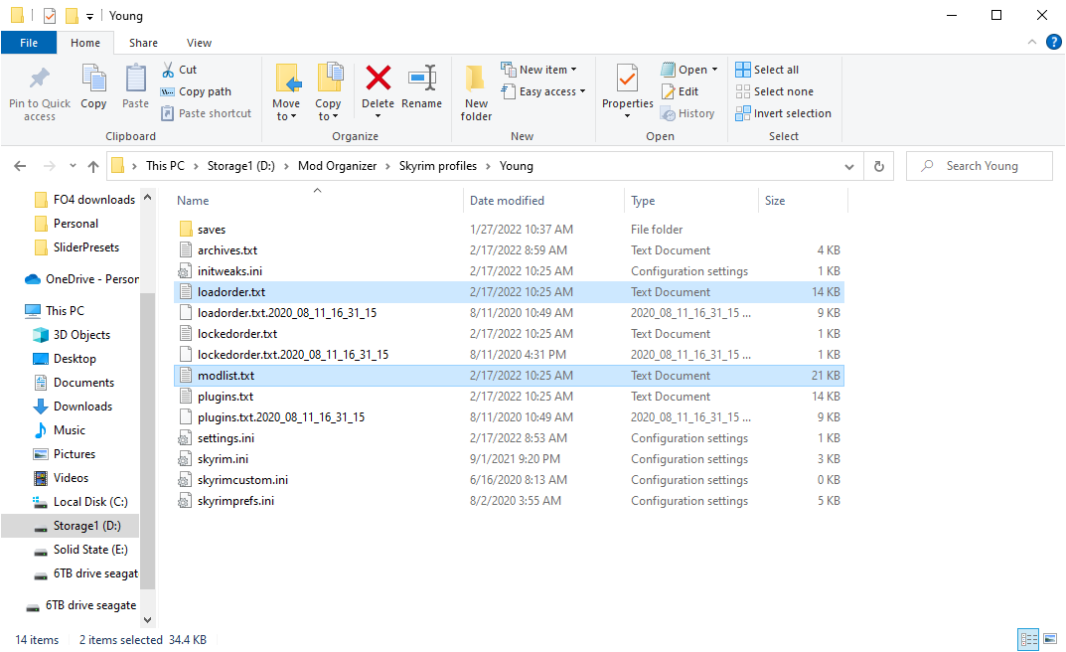Viewport: 1066px width, 652px height.
Task: Select skyrim.ini file icon
Action: pos(185,459)
